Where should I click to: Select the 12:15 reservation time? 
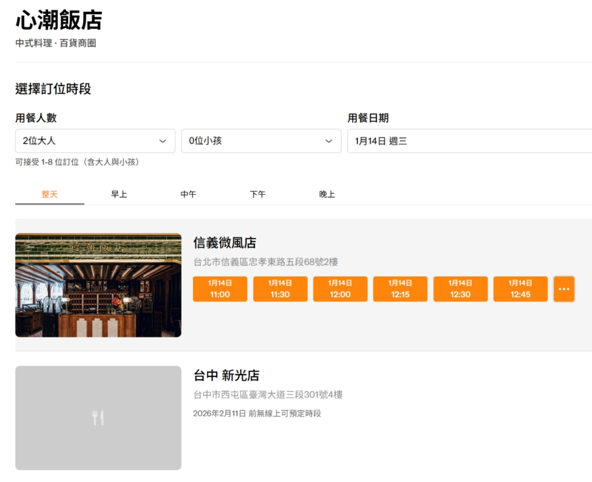click(400, 289)
